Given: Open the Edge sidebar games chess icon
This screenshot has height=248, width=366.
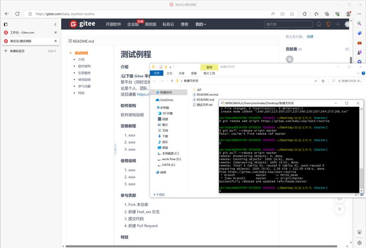Looking at the screenshot, I should 359,53.
